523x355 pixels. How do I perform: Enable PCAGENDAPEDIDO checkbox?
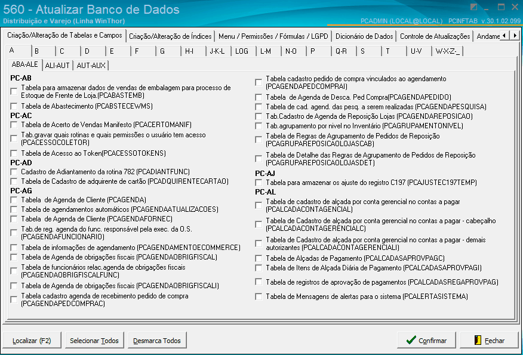(x=259, y=97)
